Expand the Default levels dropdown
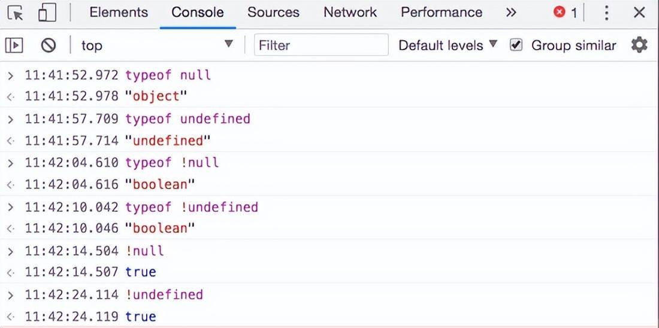659x328 pixels. pyautogui.click(x=448, y=45)
